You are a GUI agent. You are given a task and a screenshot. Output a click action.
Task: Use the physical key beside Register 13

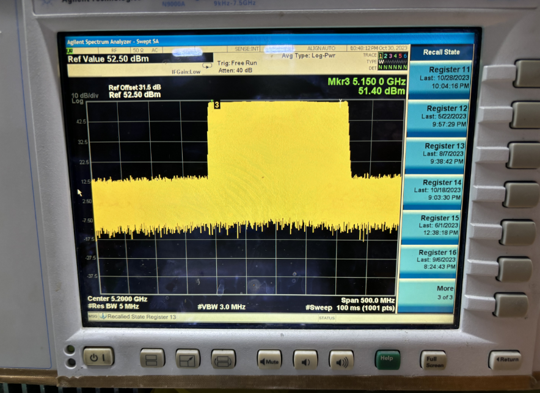524,156
